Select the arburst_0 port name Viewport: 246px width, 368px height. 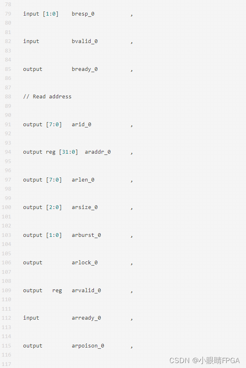(x=86, y=235)
